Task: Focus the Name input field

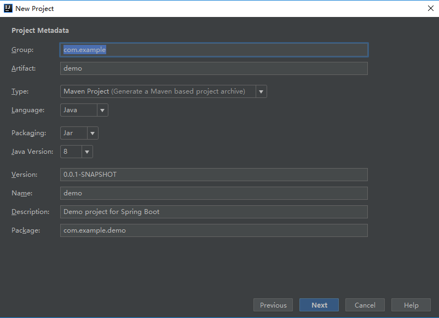Action: point(213,193)
